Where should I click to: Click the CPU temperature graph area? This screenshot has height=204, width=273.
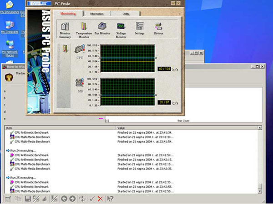click(x=127, y=58)
